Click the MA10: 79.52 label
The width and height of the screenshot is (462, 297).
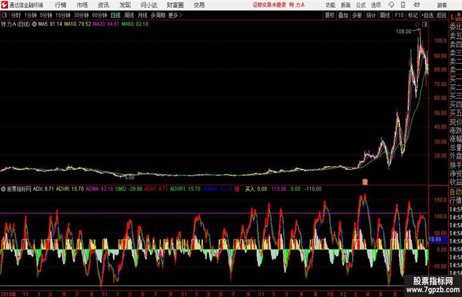point(78,24)
